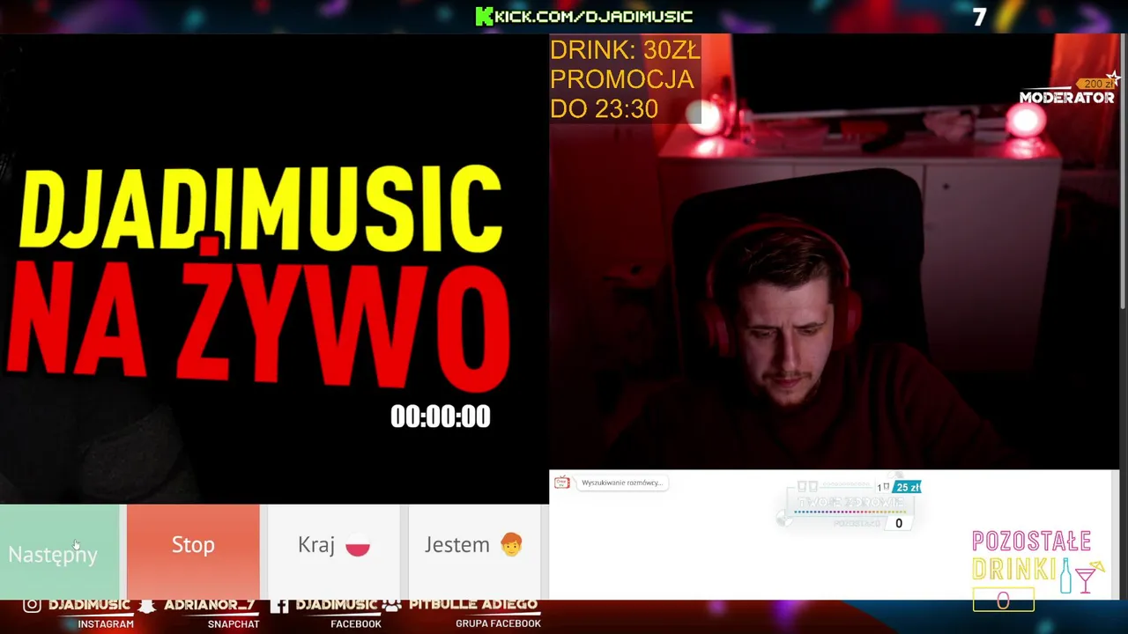Click the Następny button

coord(59,552)
